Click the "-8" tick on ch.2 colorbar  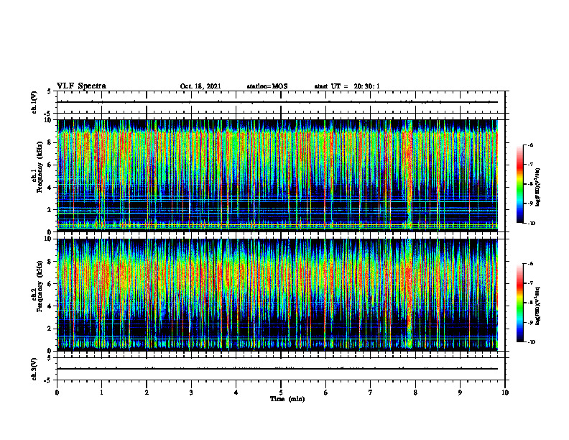point(530,303)
